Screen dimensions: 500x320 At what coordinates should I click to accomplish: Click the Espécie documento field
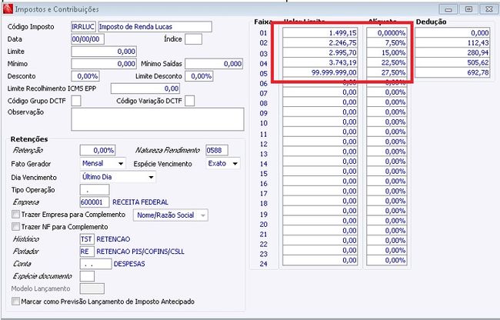point(87,276)
